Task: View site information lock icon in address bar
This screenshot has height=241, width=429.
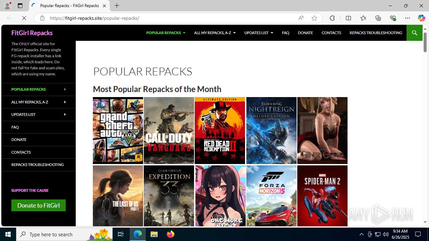Action: pos(42,18)
